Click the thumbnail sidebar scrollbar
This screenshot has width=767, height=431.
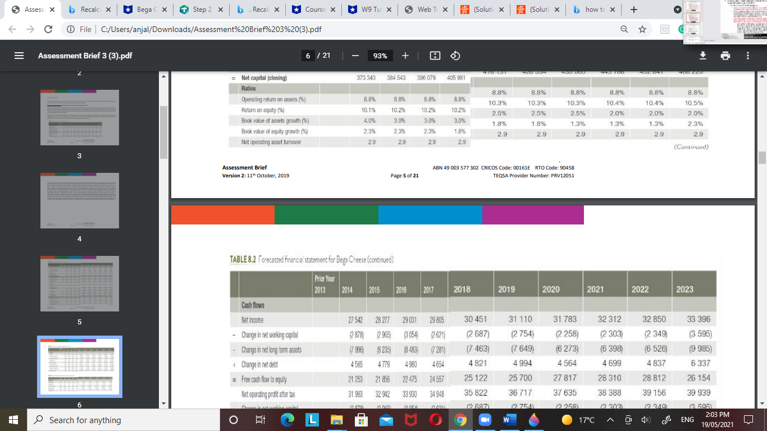[x=163, y=132]
